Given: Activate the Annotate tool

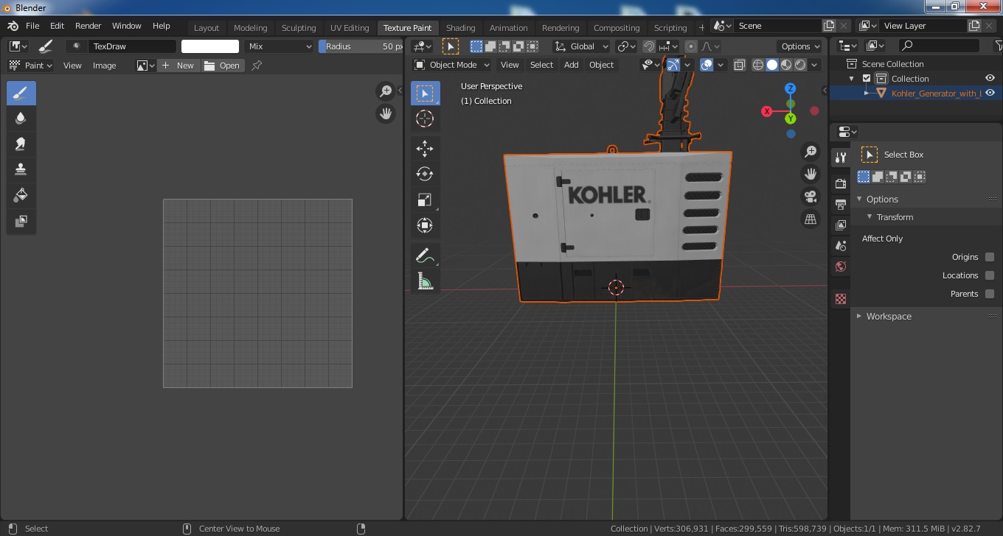Looking at the screenshot, I should (x=425, y=255).
